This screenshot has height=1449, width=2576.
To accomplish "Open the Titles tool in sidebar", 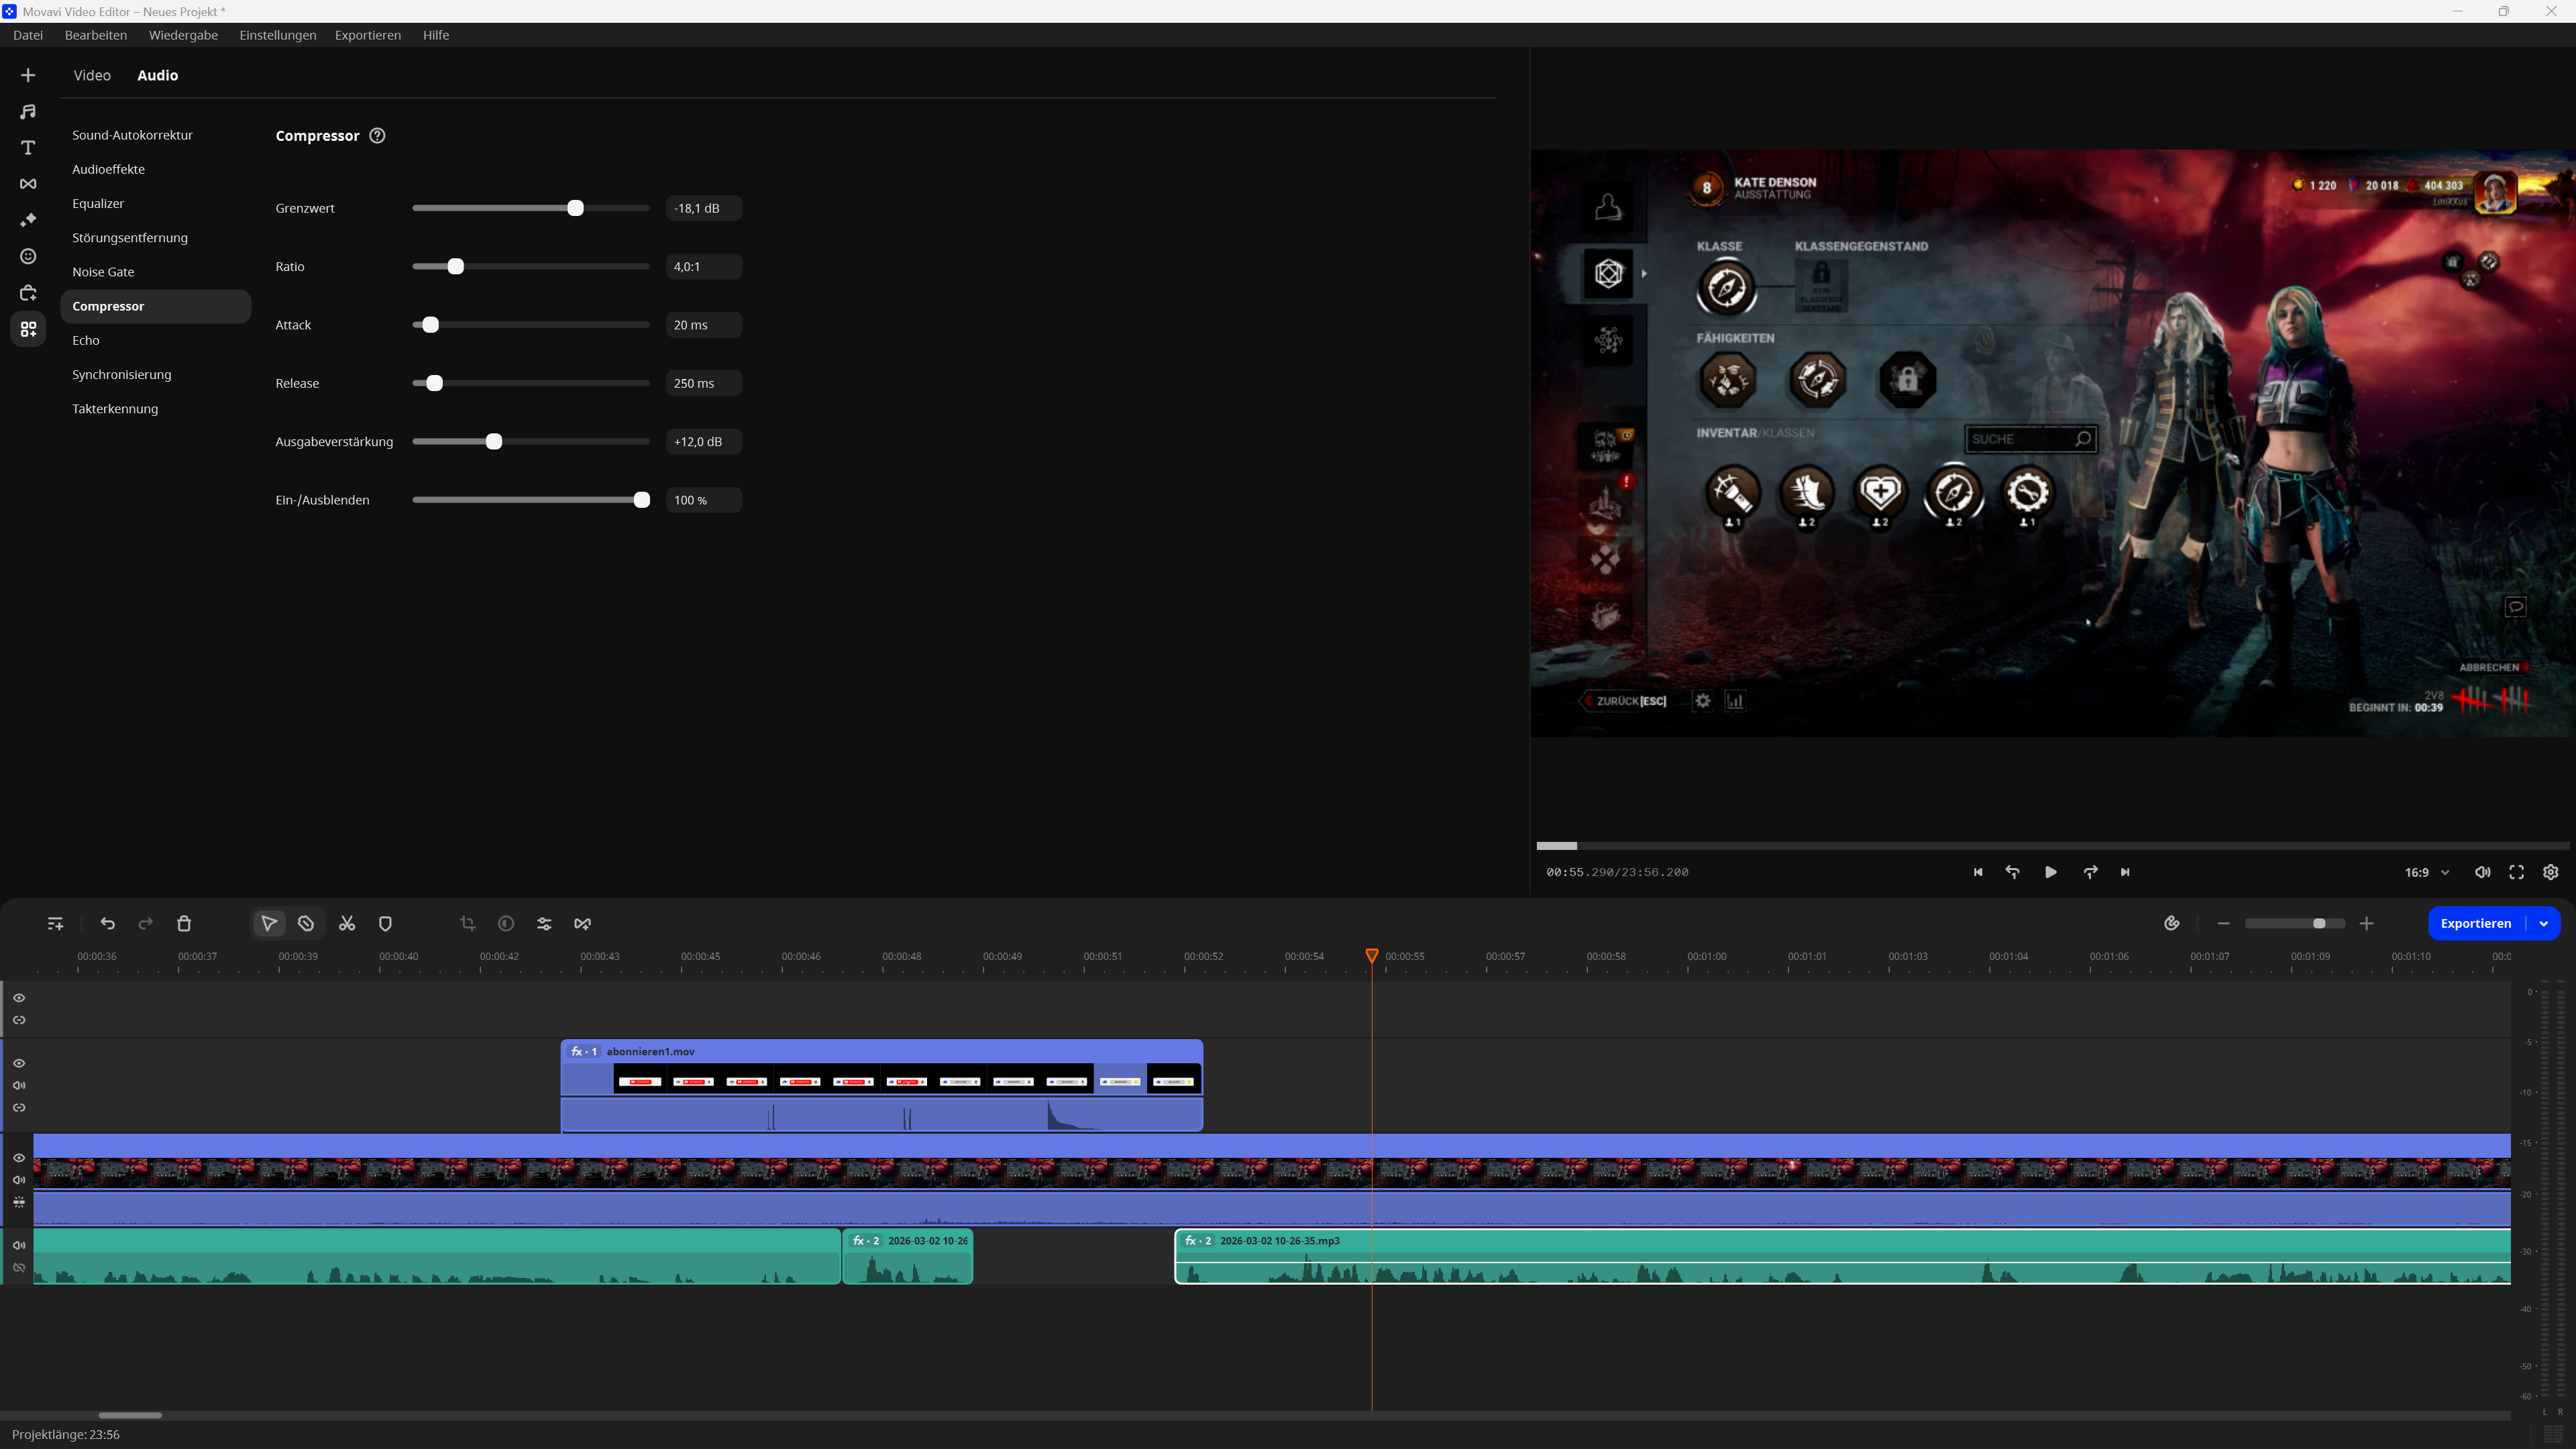I will point(28,148).
